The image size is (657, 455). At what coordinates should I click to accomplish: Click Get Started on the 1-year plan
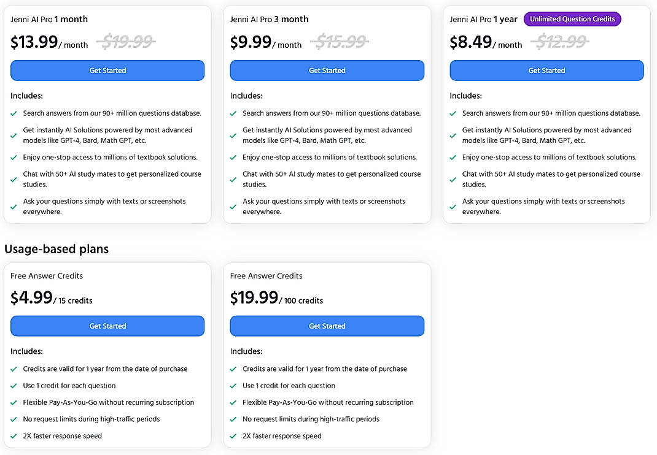pos(546,71)
